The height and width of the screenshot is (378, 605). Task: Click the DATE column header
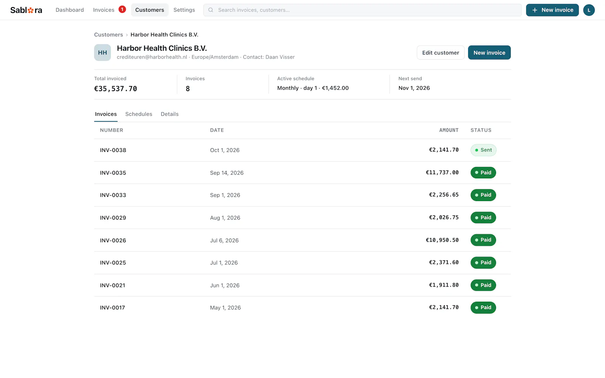tap(217, 130)
